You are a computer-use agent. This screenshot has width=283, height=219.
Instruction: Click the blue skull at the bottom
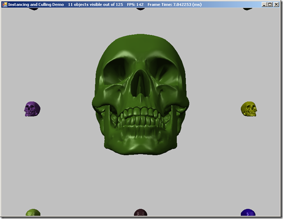(248, 212)
